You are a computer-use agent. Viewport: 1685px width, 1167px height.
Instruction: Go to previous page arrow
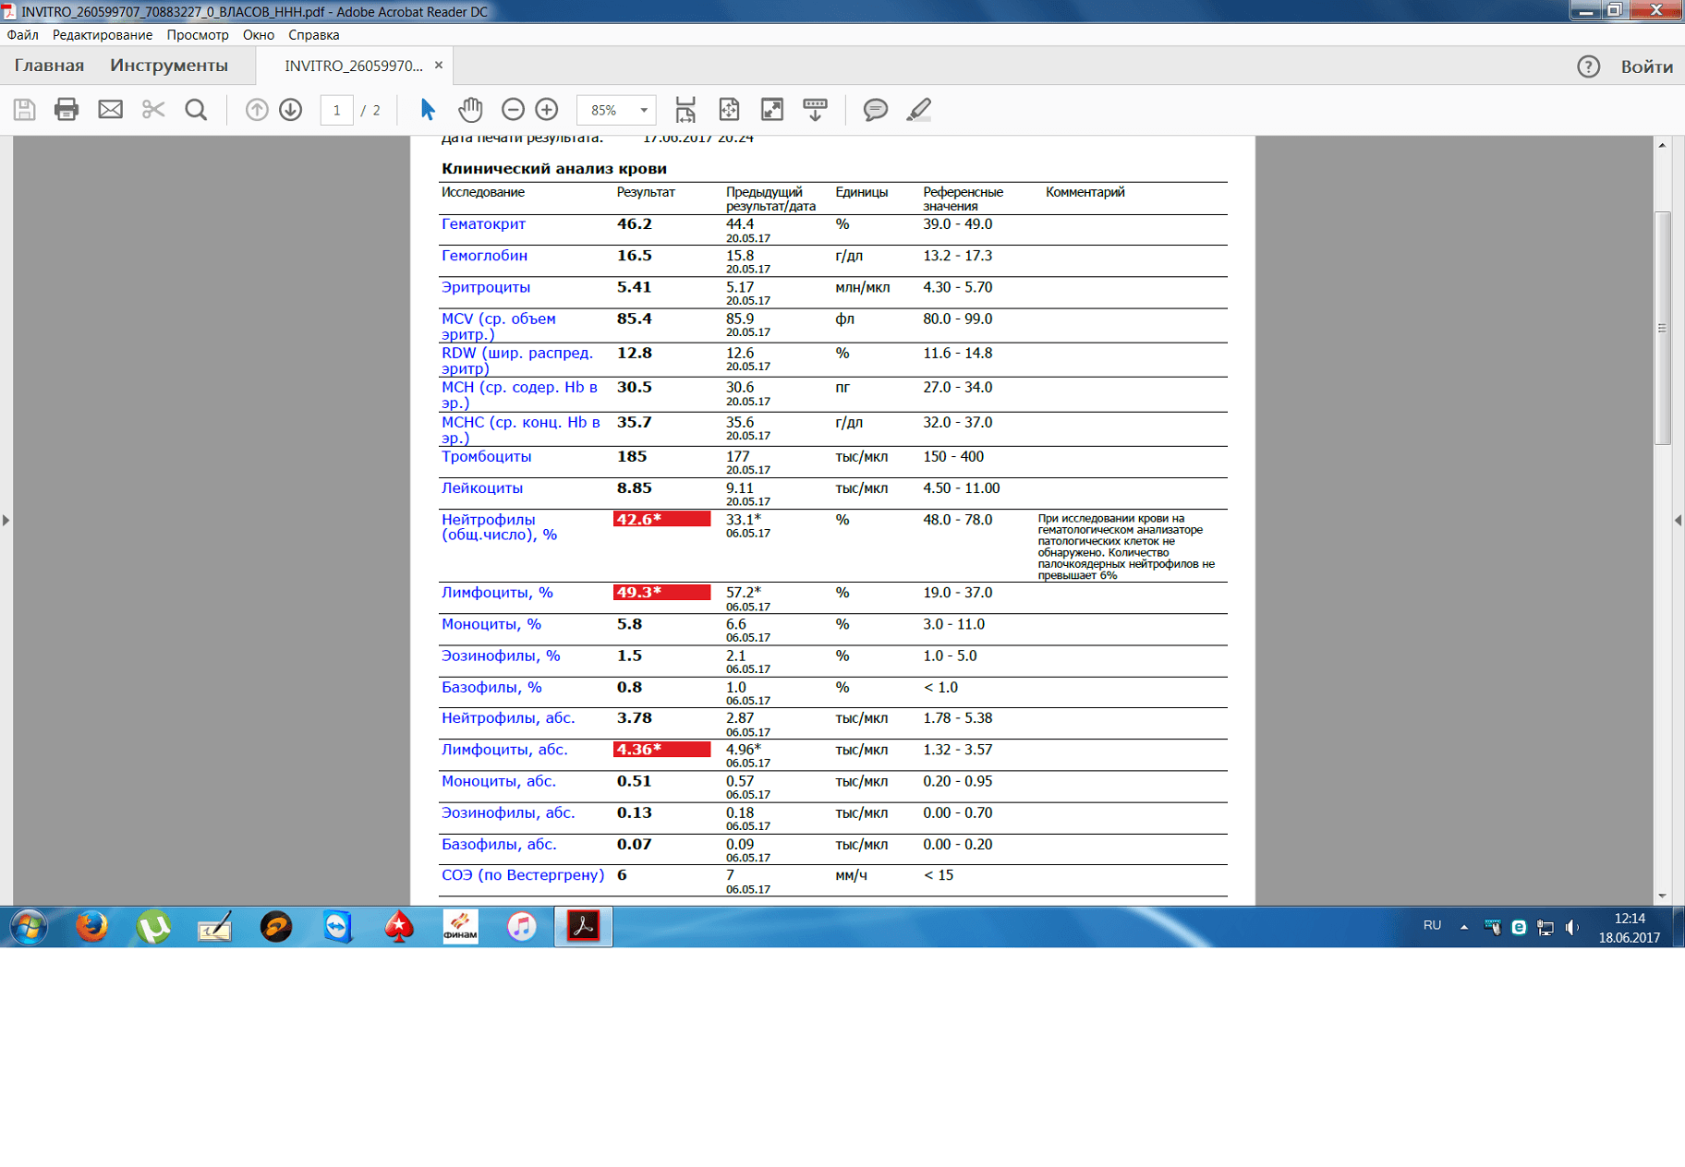pyautogui.click(x=257, y=110)
